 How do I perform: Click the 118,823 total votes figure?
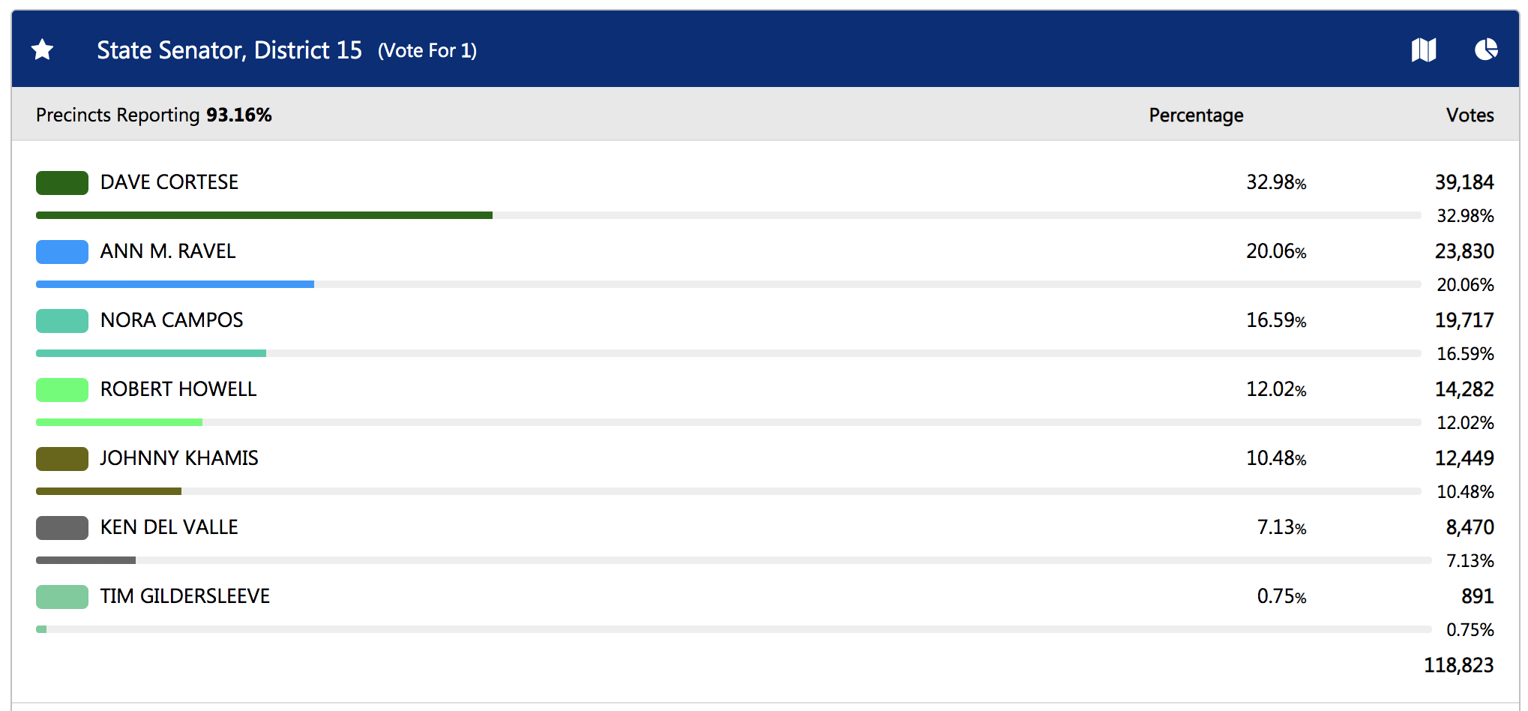1458,664
